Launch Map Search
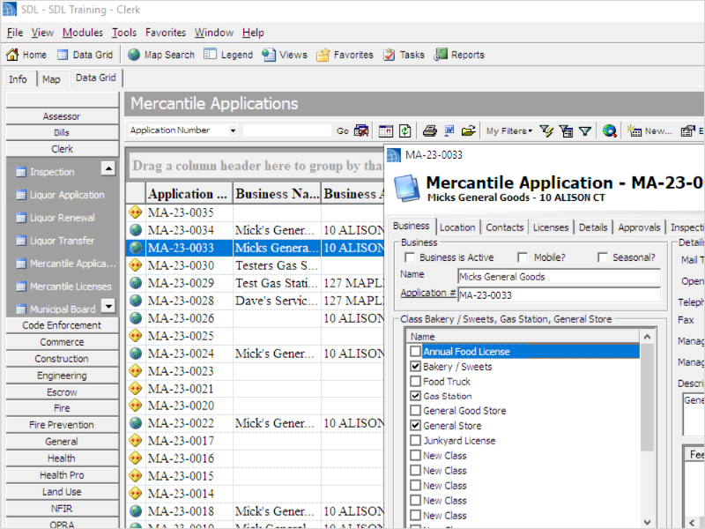This screenshot has width=705, height=529. click(161, 55)
